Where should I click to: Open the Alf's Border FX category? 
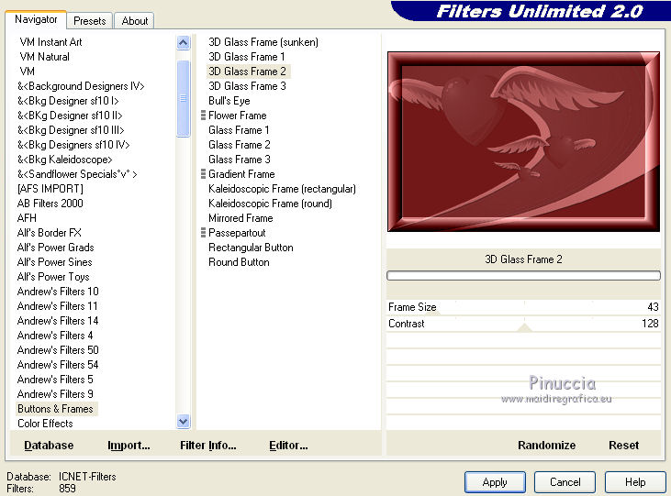coord(50,233)
